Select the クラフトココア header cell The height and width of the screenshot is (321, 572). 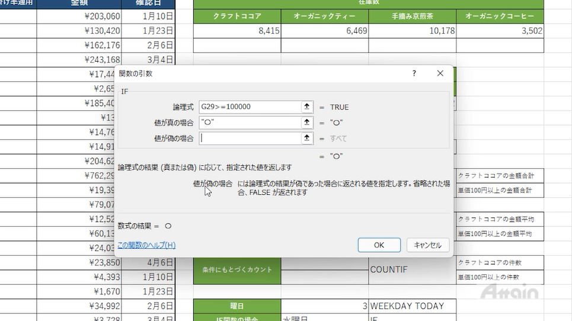(237, 16)
